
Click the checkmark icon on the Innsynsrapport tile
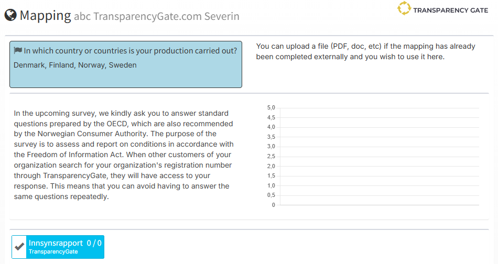(x=19, y=247)
